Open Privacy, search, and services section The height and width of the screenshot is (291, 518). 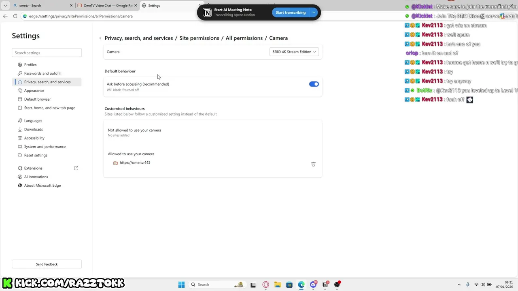tap(47, 82)
